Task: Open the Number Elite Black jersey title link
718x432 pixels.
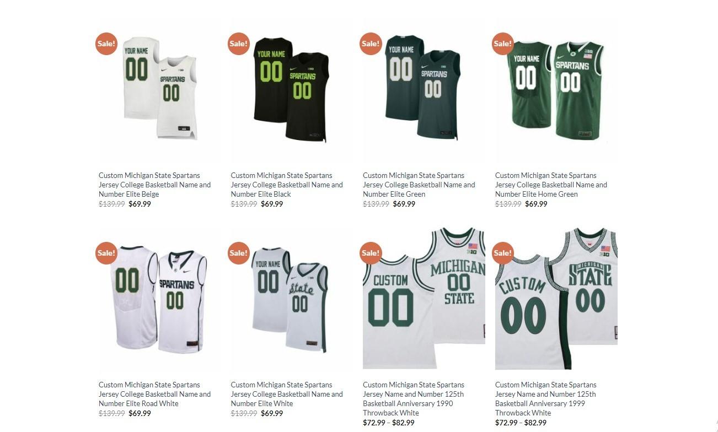Action: [x=287, y=185]
